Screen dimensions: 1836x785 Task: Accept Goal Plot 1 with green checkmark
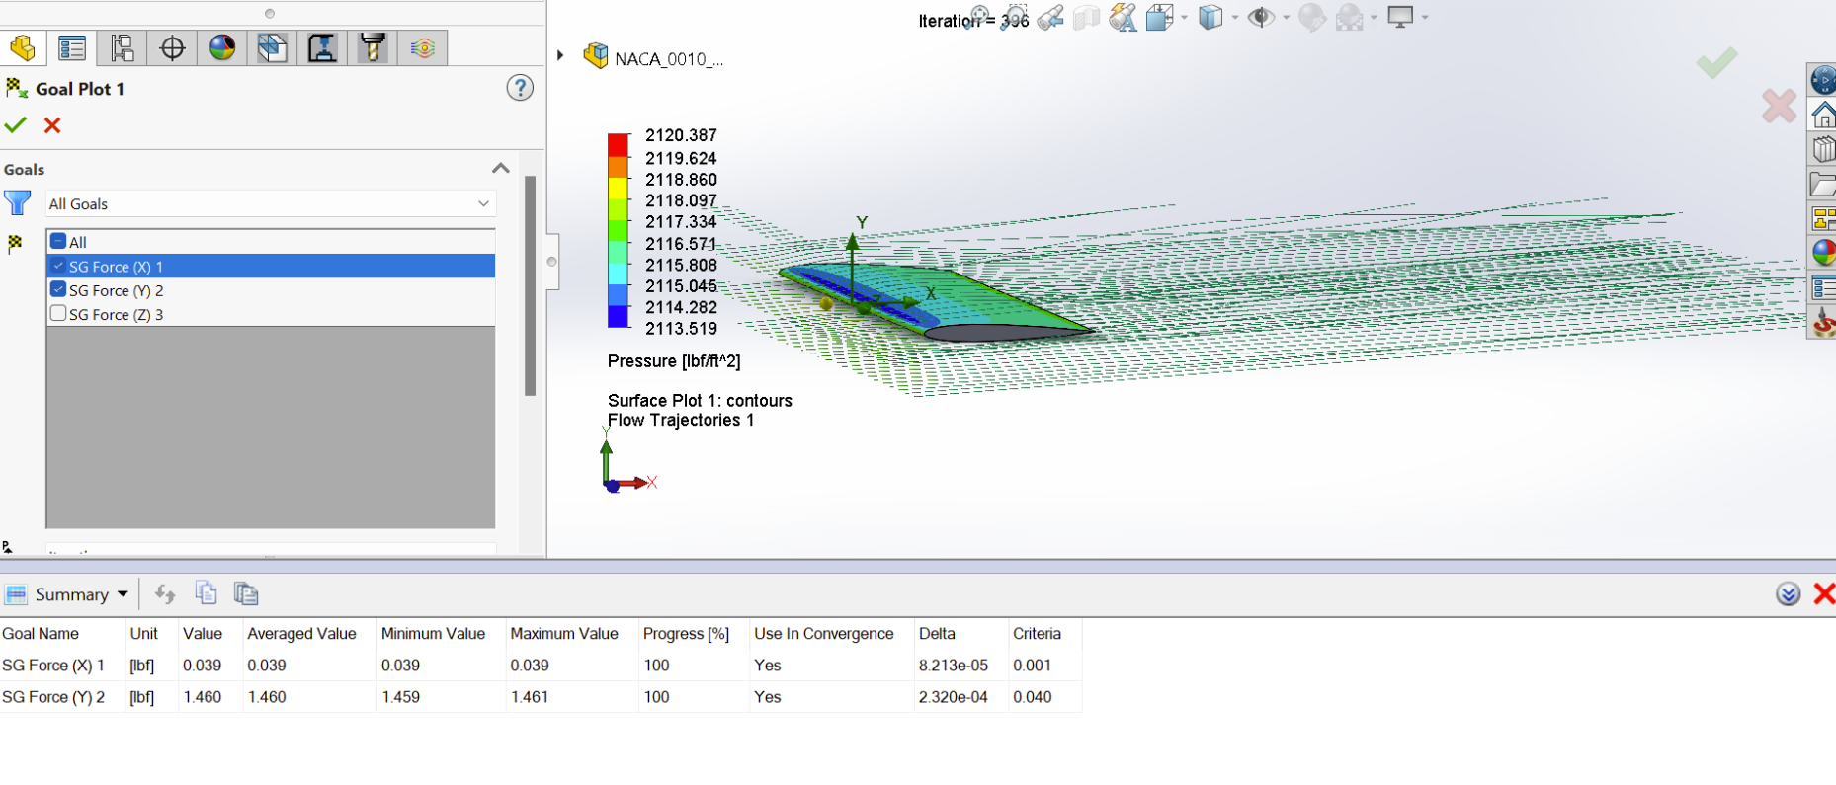coord(15,125)
